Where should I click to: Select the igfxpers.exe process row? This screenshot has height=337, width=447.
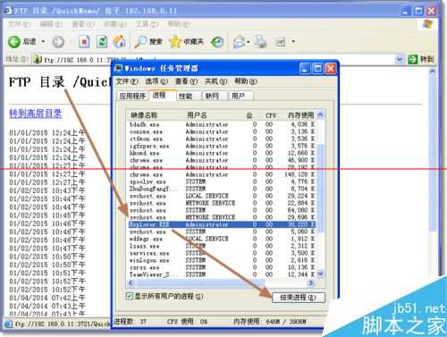[222, 146]
